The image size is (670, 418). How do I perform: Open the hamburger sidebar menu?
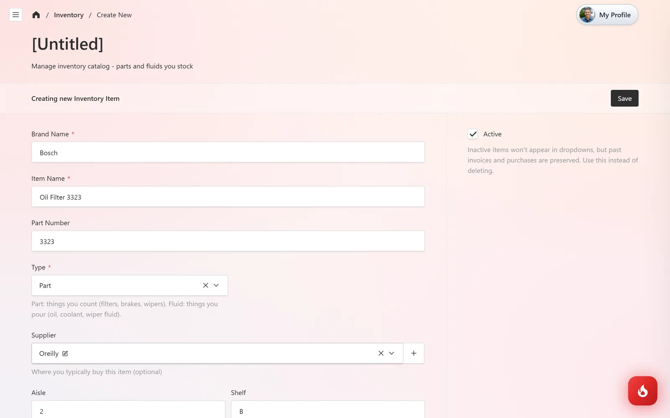[x=15, y=15]
